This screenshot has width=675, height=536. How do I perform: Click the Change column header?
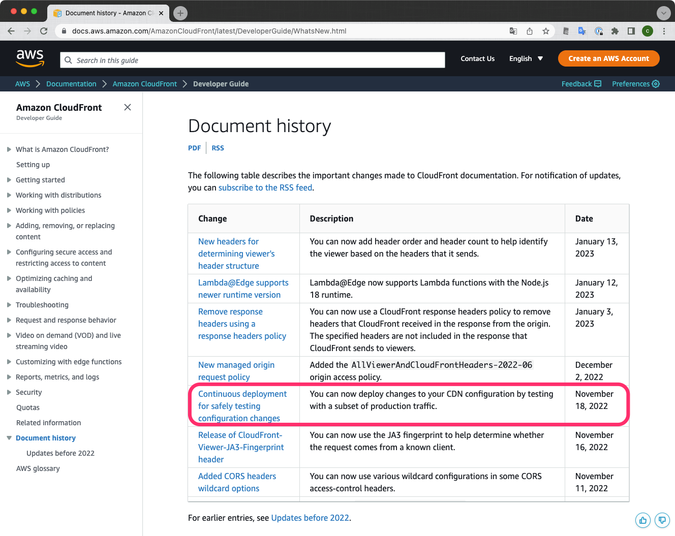click(212, 218)
